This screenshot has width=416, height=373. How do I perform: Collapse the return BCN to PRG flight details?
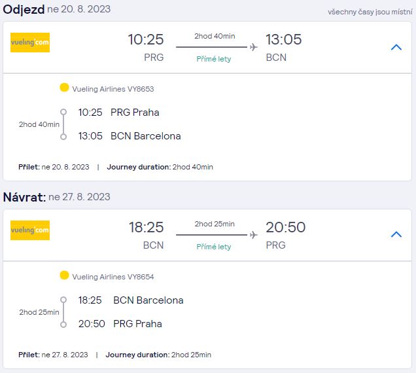(396, 234)
